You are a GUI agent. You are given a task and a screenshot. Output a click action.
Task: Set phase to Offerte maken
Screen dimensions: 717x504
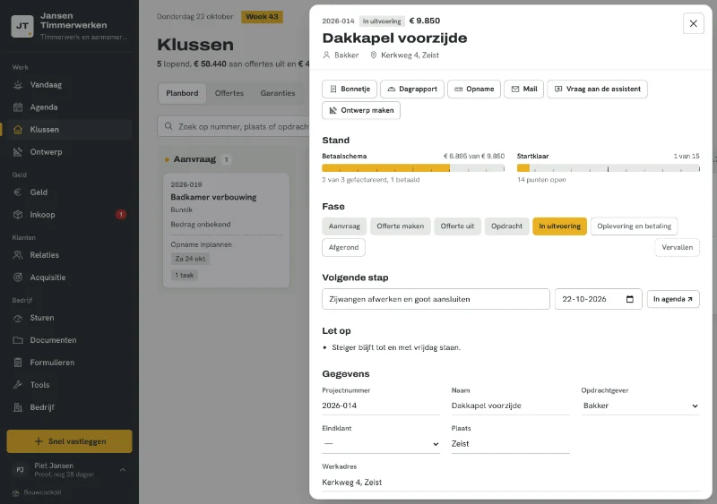pos(400,226)
